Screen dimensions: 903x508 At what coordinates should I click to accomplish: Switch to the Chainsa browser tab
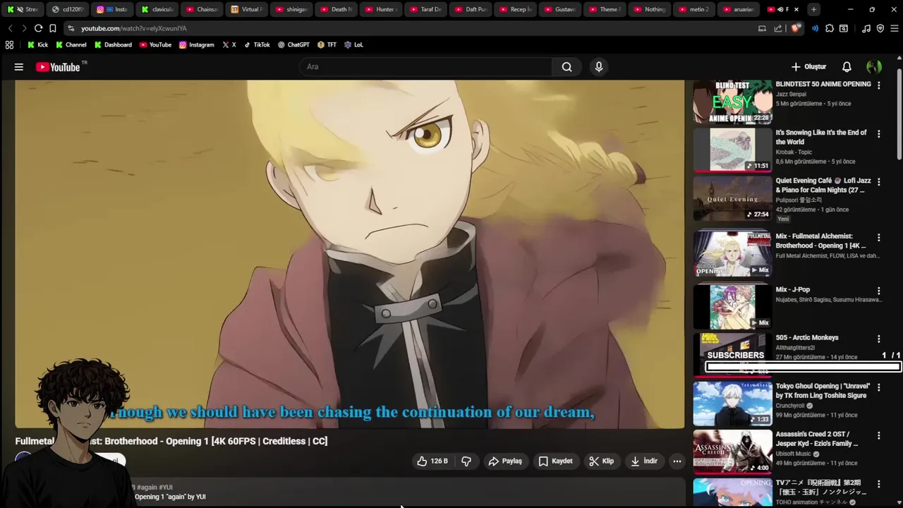pos(200,9)
